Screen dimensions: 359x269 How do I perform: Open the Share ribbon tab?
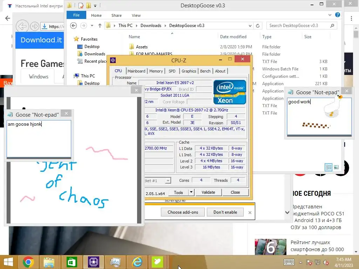point(116,15)
